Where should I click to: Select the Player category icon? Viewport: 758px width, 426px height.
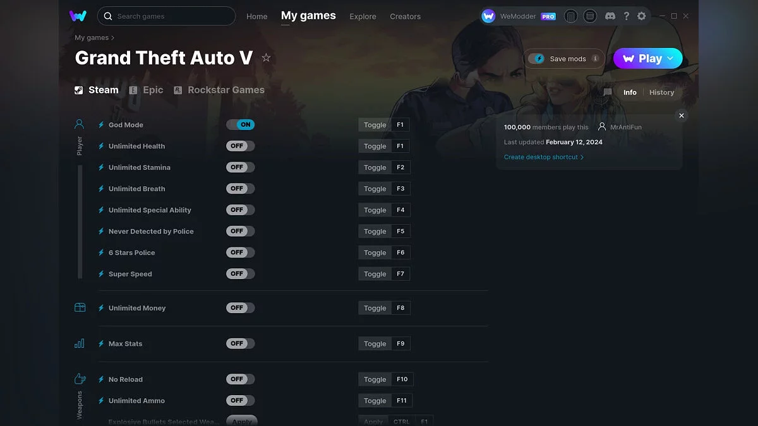point(80,124)
